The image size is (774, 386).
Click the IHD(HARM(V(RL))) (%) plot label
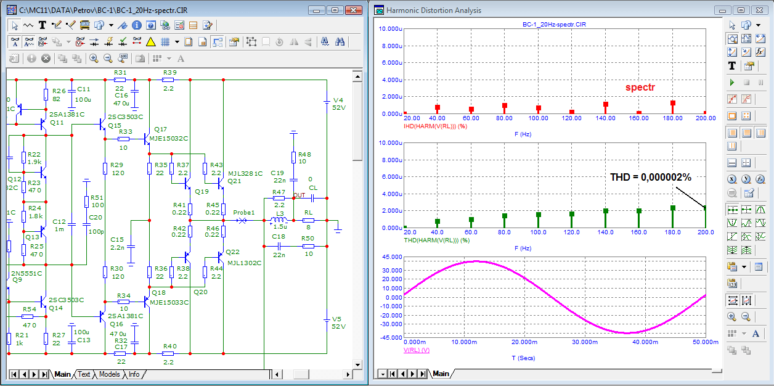pos(434,125)
